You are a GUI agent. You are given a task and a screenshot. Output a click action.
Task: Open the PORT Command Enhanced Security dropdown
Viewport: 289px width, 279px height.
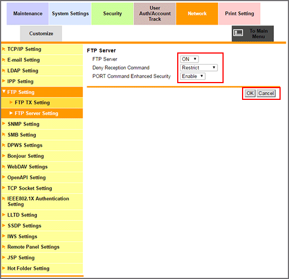tap(193, 76)
